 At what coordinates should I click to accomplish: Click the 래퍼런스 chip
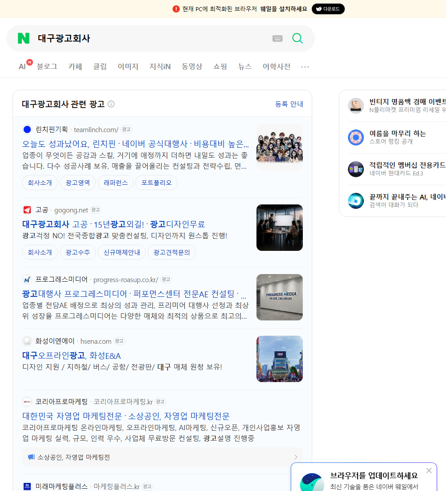(x=116, y=183)
